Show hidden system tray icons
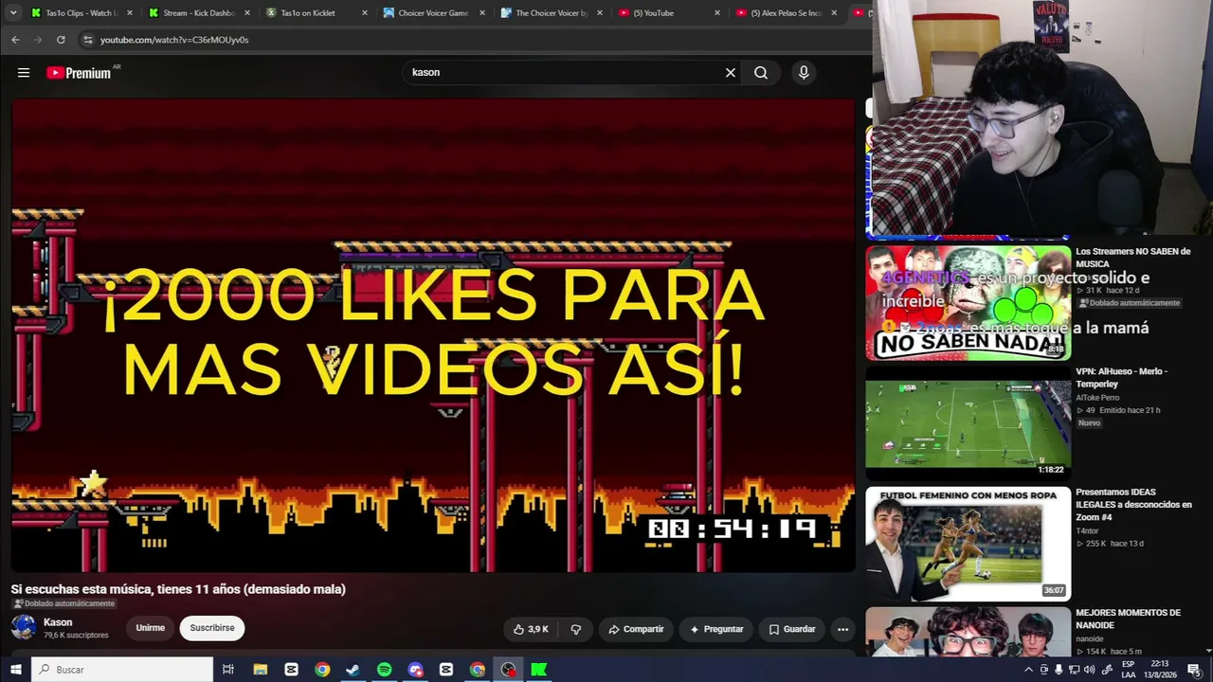The height and width of the screenshot is (682, 1213). click(1028, 670)
